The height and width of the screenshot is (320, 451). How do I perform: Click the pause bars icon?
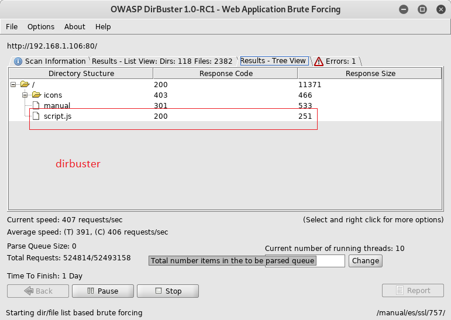(91, 291)
